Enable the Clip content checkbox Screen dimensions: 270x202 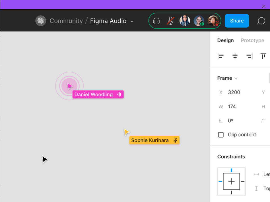[x=221, y=135]
